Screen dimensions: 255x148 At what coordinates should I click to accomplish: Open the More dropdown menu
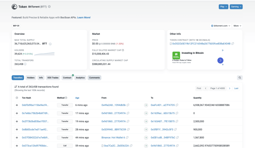click(237, 26)
